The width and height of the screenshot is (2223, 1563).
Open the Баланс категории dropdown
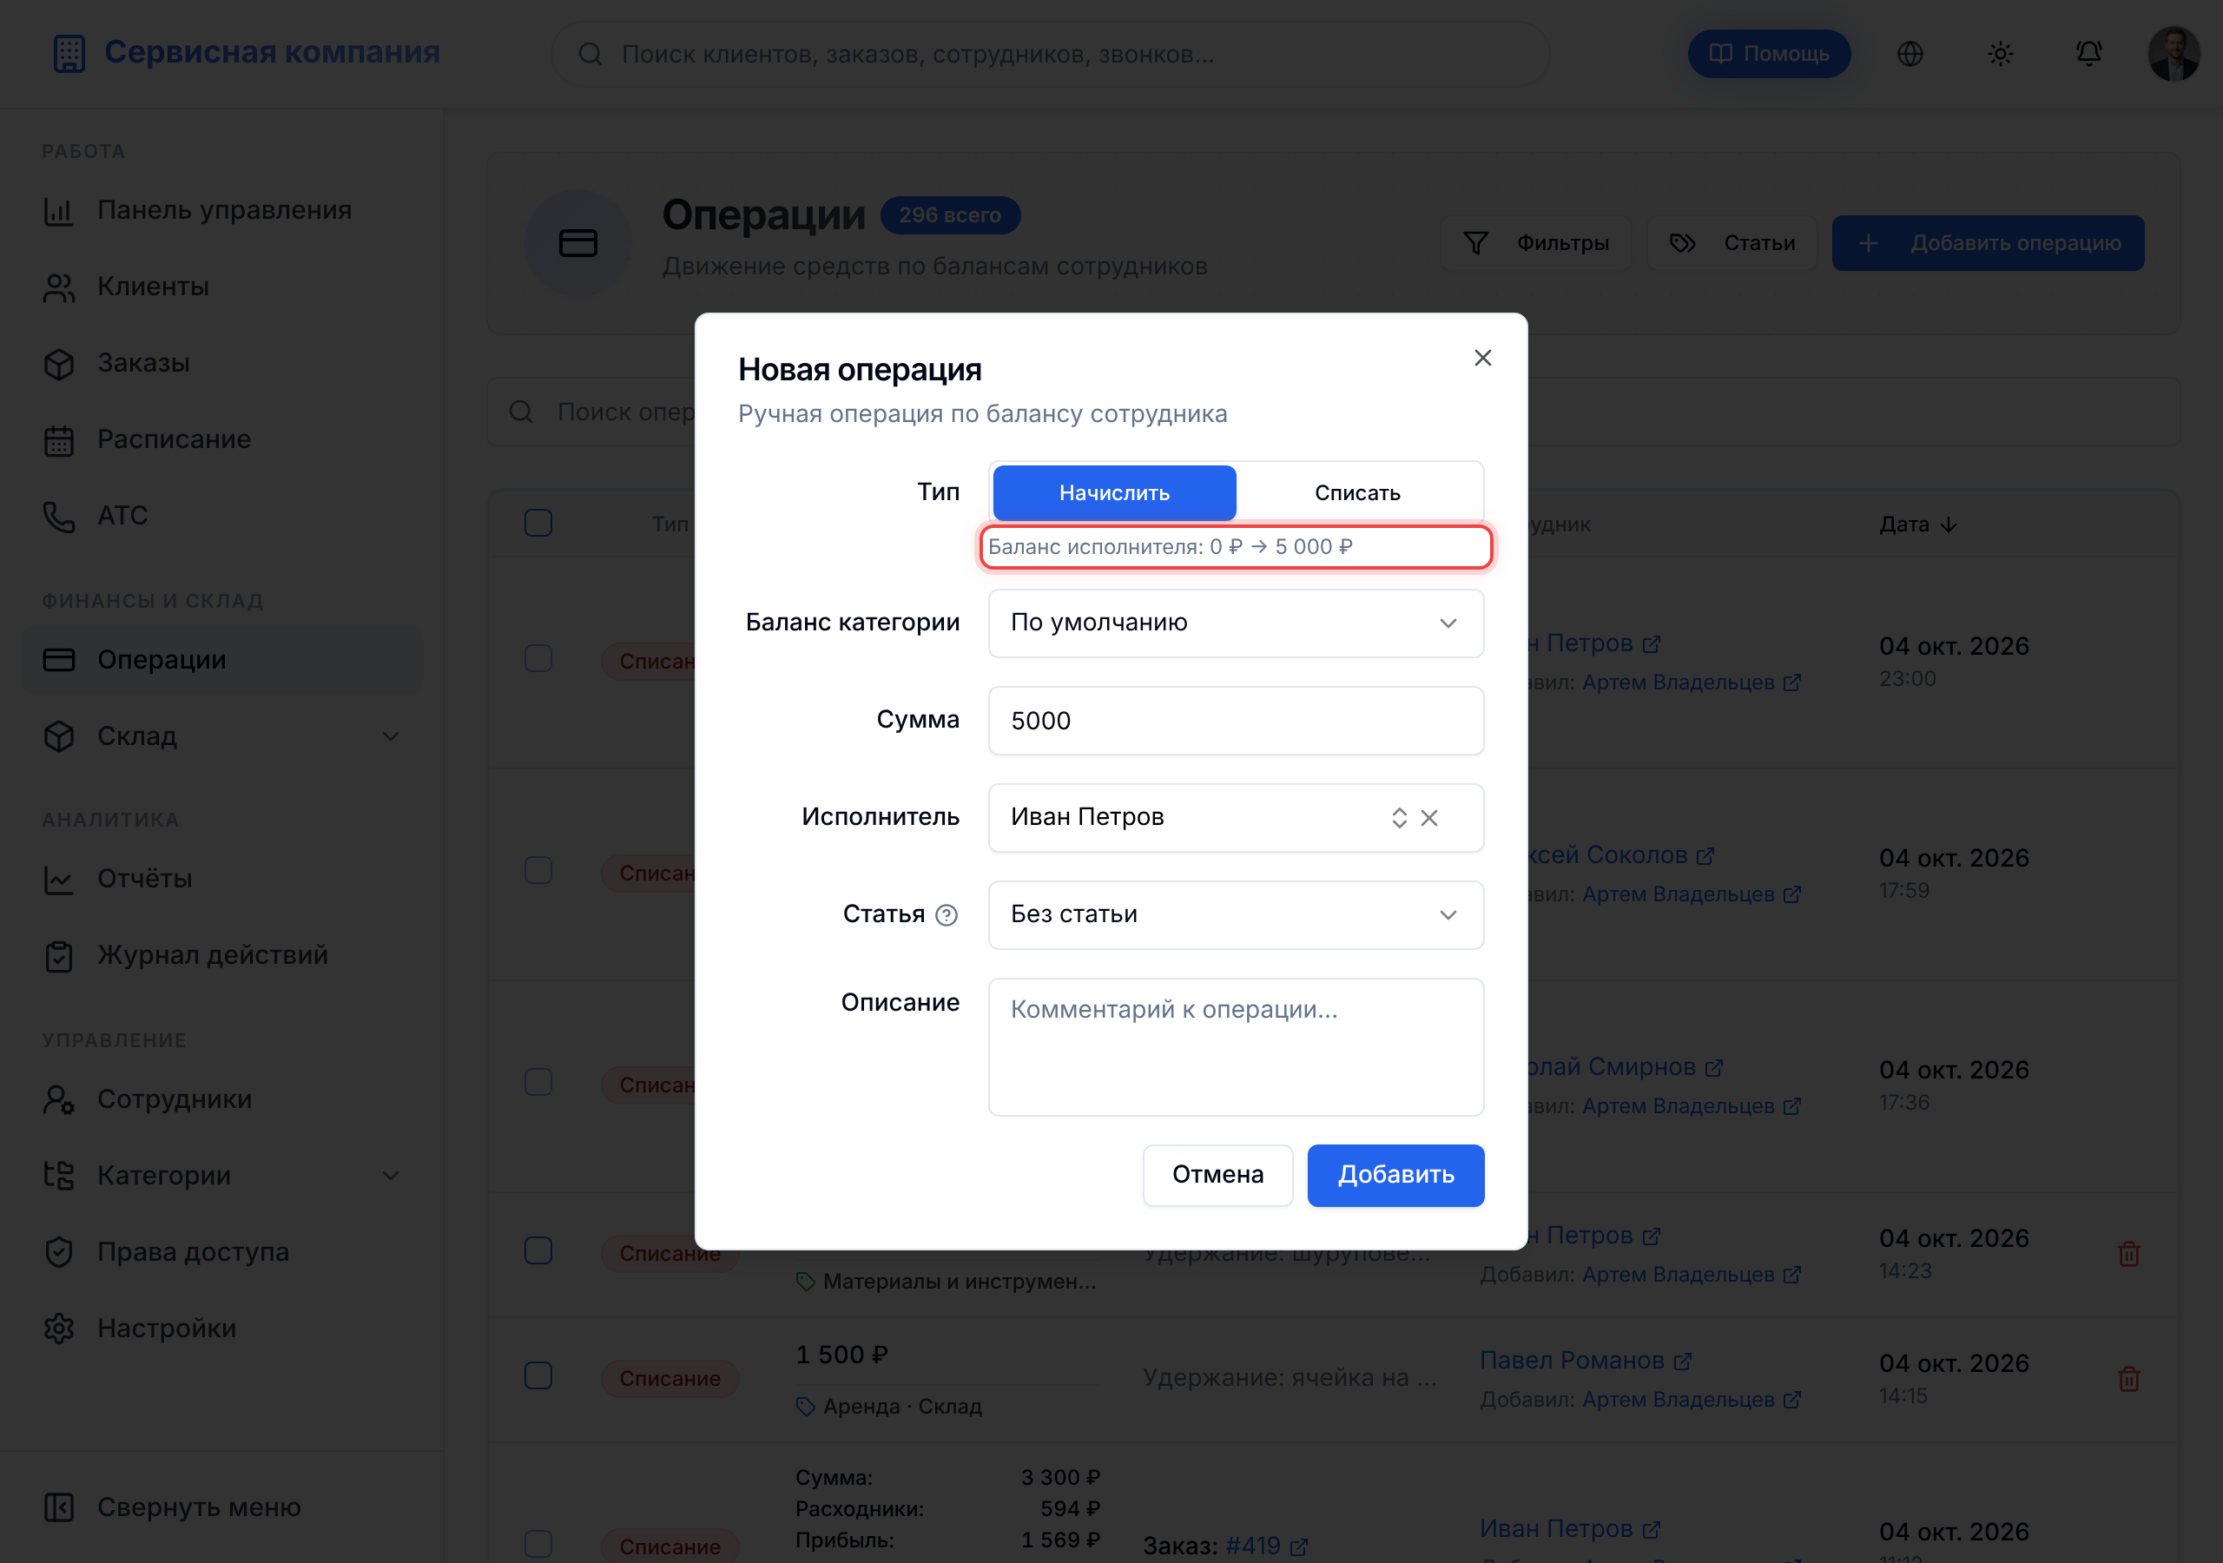point(1236,623)
